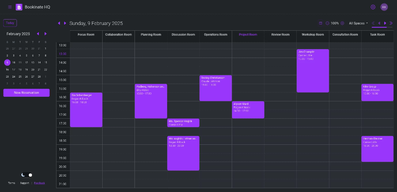Zoom out with the minus icon
Image resolution: width=397 pixels, height=192 pixels.
pyautogui.click(x=327, y=23)
